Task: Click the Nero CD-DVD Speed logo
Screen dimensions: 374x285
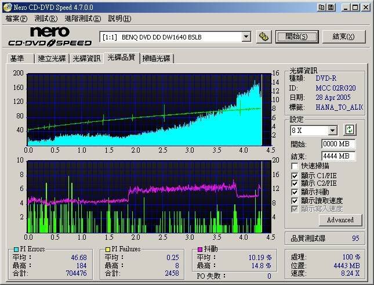Action: tap(50, 37)
